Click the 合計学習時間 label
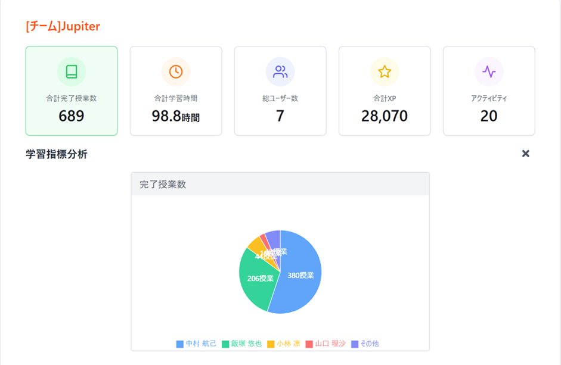This screenshot has width=561, height=365. tap(176, 98)
